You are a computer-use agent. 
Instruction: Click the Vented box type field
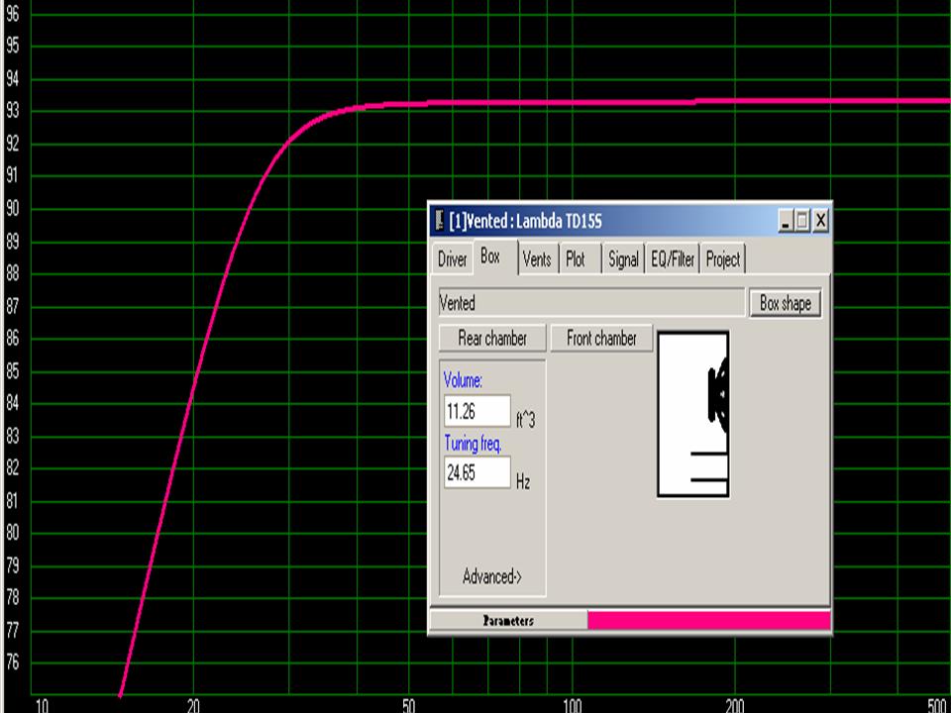click(591, 303)
